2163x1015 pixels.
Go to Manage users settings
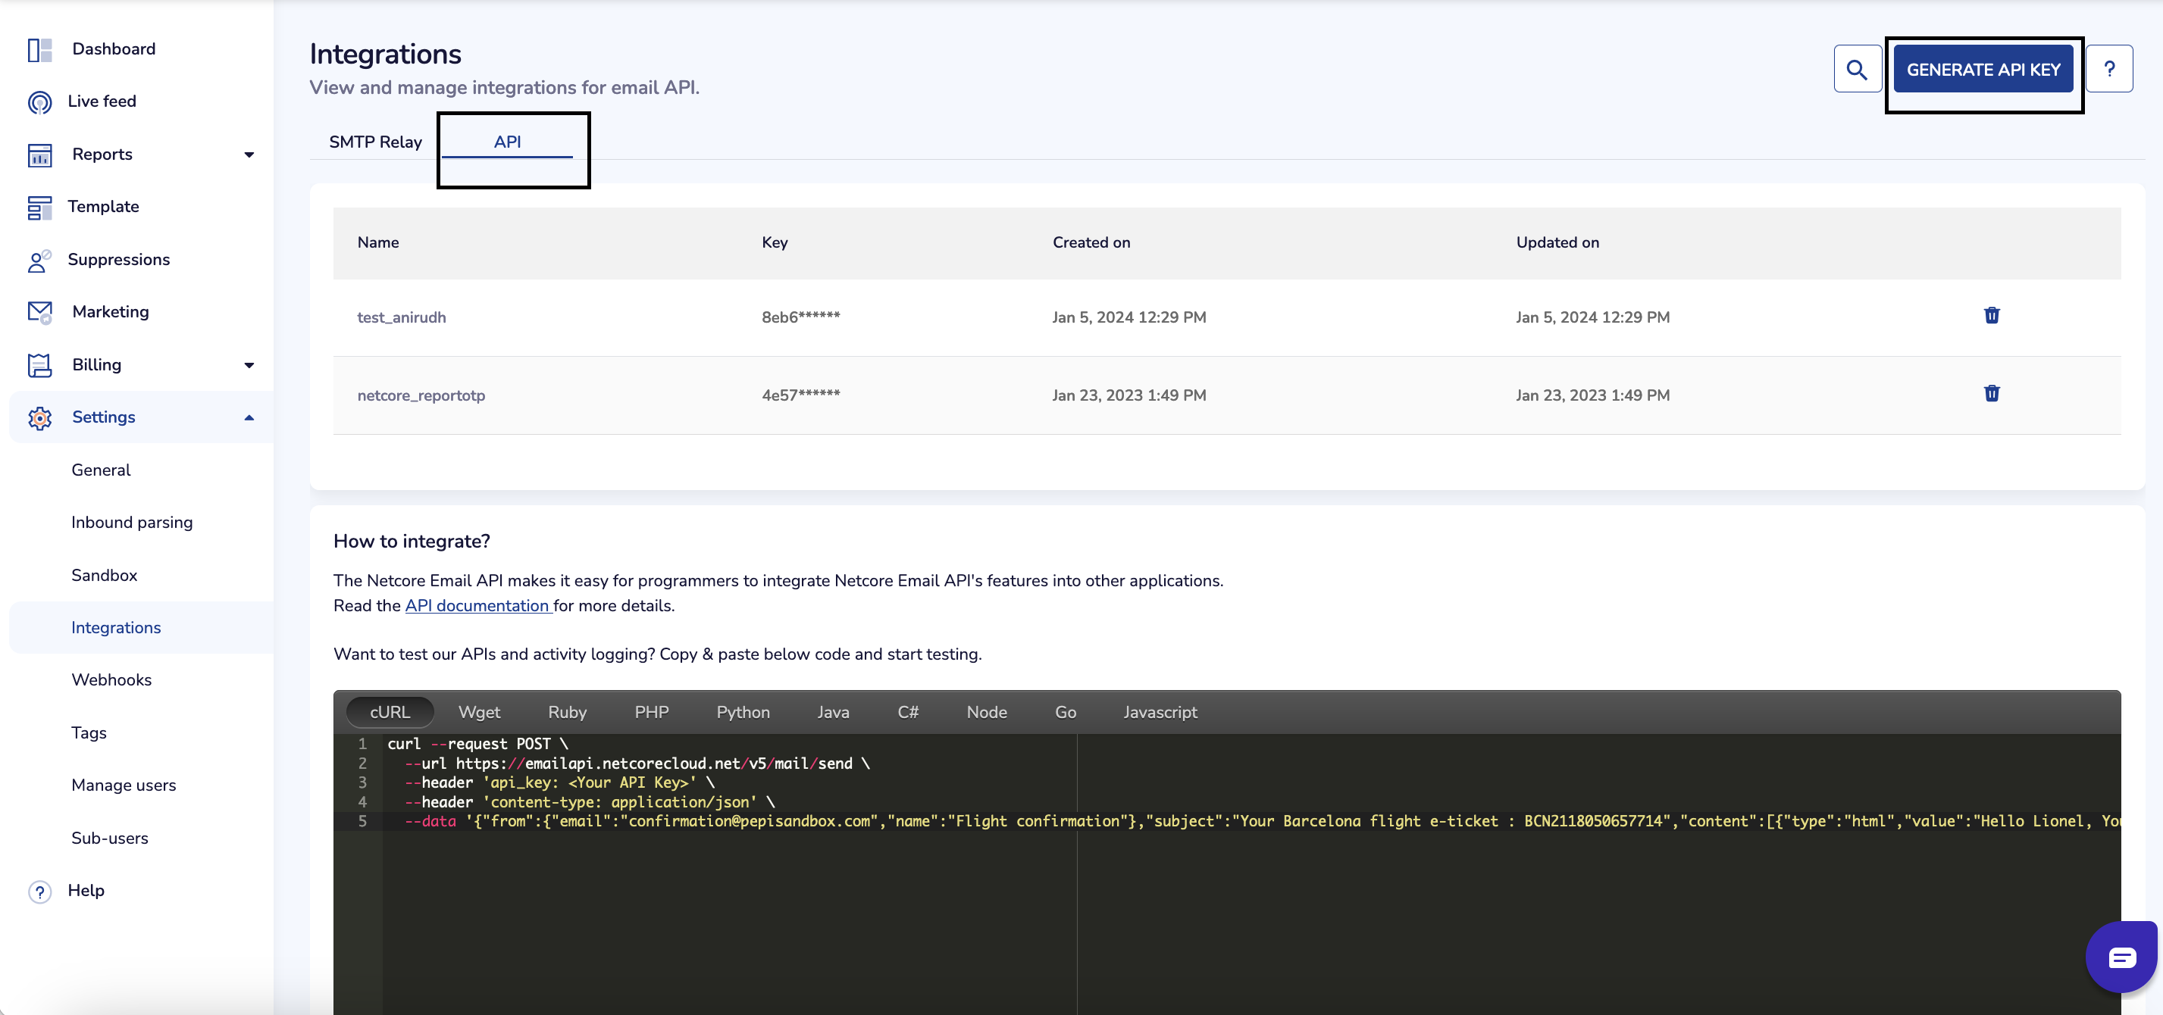(x=124, y=785)
